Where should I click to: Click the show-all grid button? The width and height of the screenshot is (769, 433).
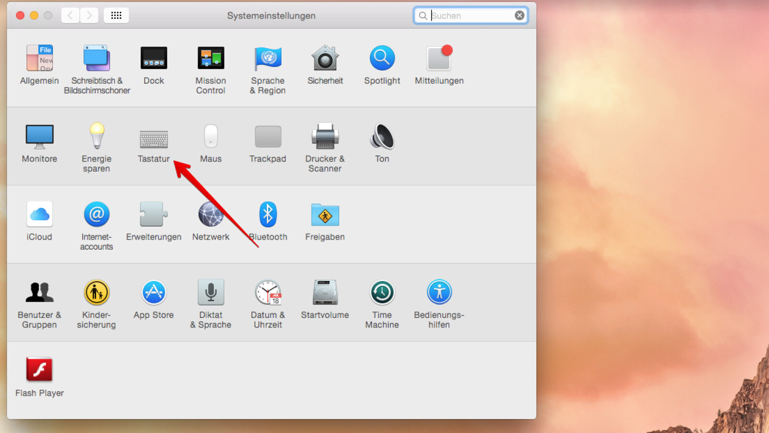coord(116,15)
